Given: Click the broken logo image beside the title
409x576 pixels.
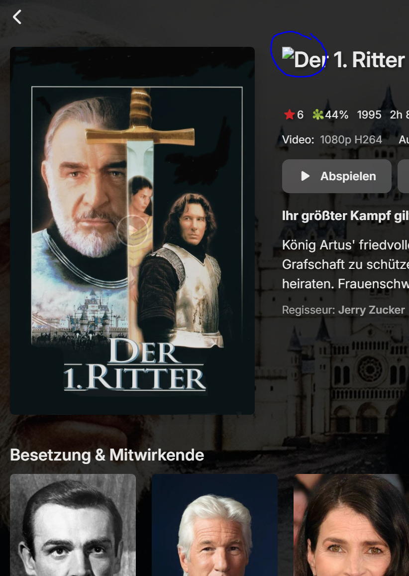Looking at the screenshot, I should coord(288,53).
